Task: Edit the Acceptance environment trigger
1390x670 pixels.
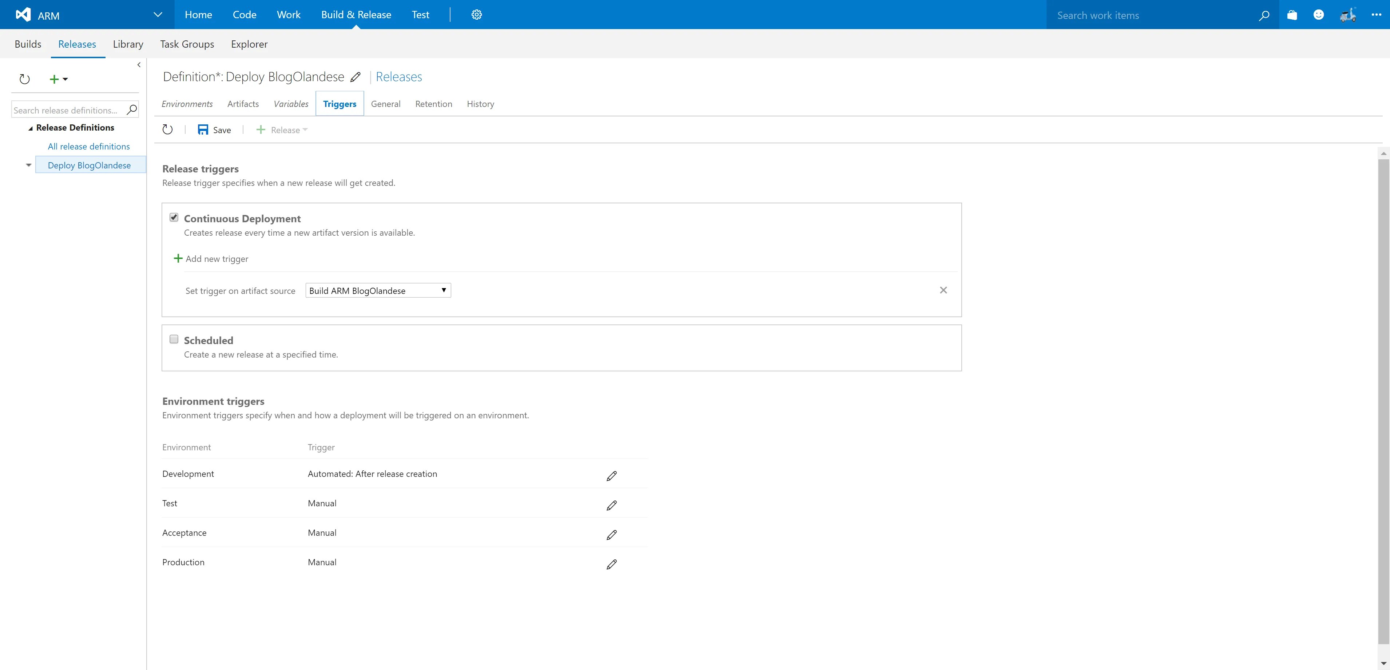Action: 611,535
